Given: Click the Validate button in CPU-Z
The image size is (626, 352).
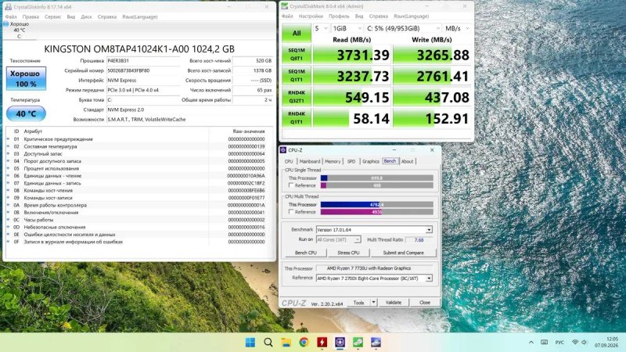Looking at the screenshot, I should coord(394,303).
